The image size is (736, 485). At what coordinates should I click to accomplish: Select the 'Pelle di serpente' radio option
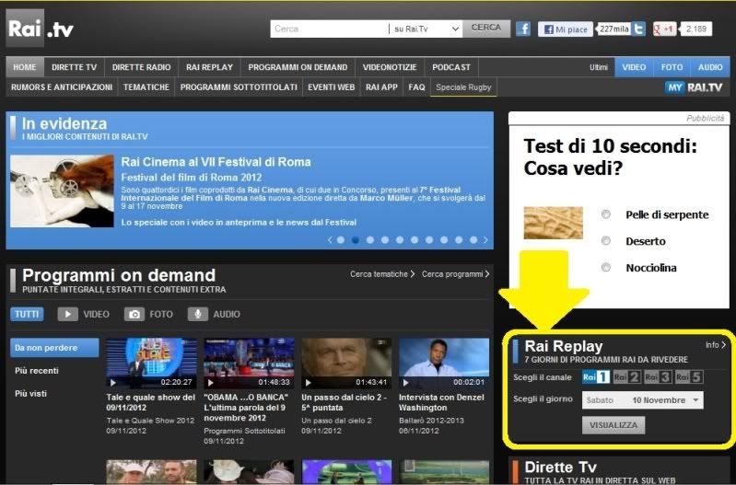point(606,214)
